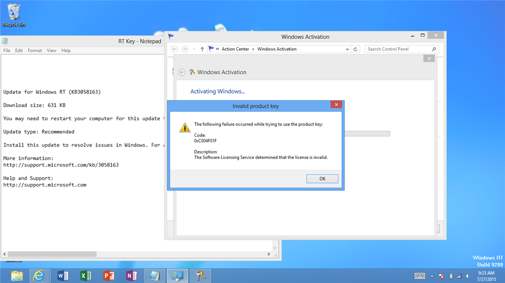This screenshot has width=505, height=283.
Task: Click the Activating Windows heading
Action: 217,92
